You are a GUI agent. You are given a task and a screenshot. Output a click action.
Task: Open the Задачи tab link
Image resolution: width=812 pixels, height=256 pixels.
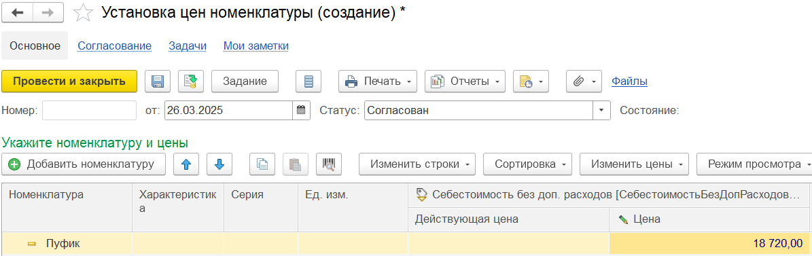pos(188,46)
